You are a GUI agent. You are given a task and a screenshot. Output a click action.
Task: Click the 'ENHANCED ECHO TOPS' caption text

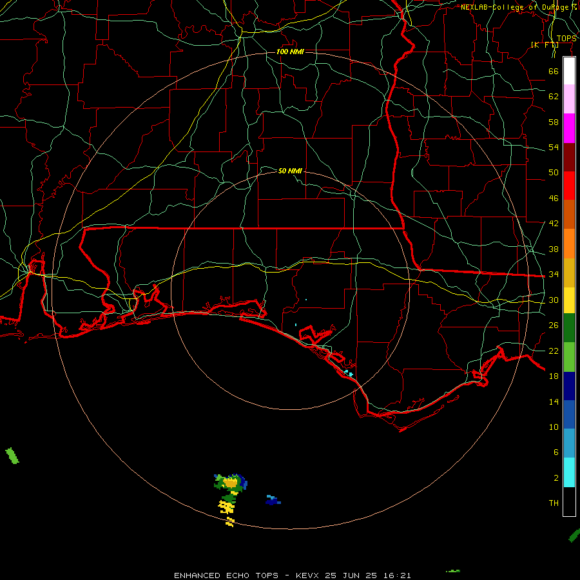pos(226,575)
